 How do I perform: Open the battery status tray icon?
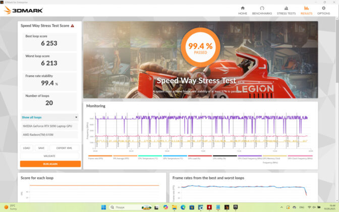click(319, 207)
